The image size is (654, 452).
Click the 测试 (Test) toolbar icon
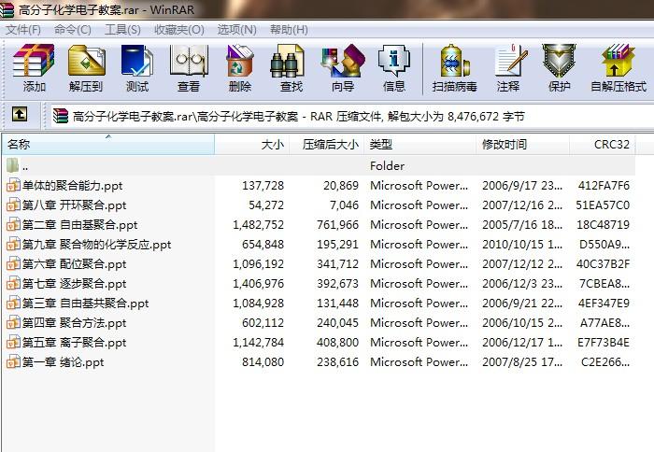point(137,61)
